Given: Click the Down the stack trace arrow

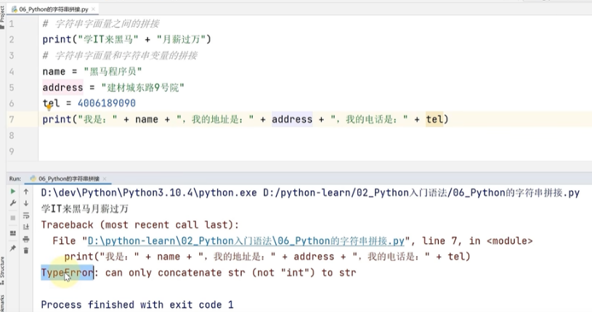Looking at the screenshot, I should point(26,203).
